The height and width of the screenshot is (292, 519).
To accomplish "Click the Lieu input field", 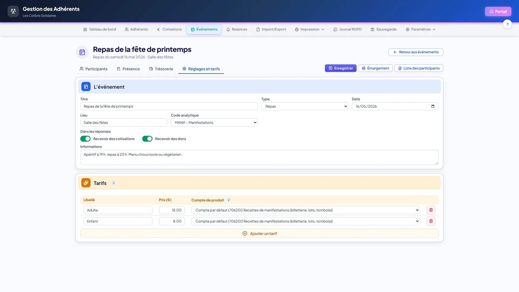I will click(x=124, y=122).
